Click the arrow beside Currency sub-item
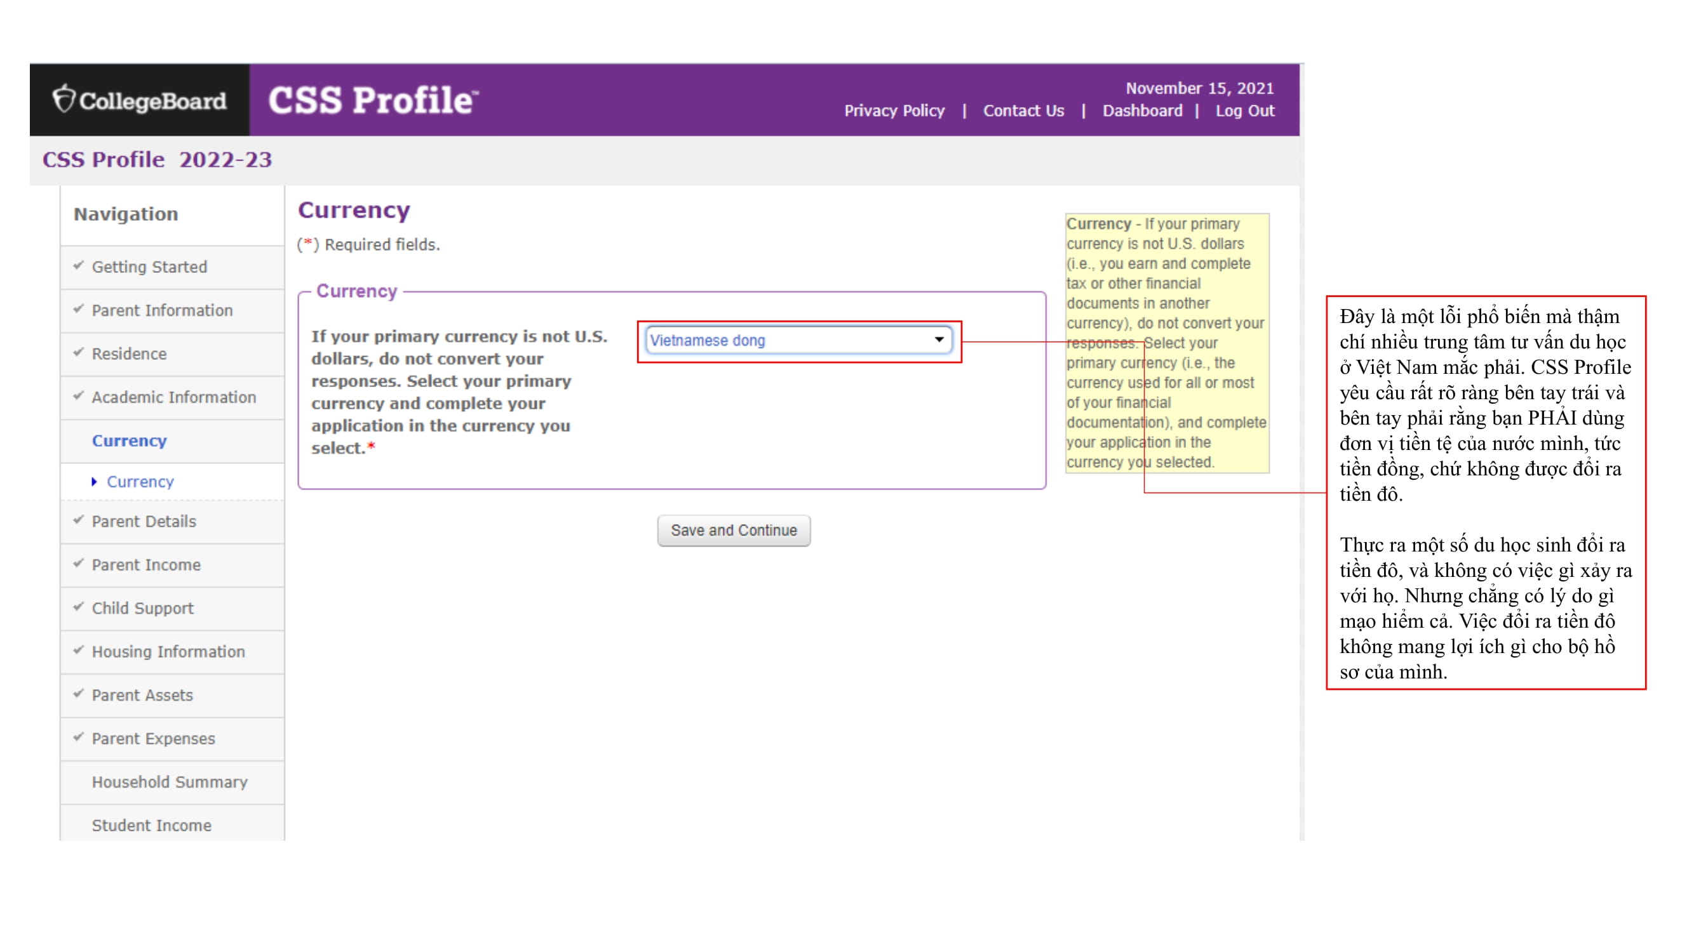 [x=94, y=482]
